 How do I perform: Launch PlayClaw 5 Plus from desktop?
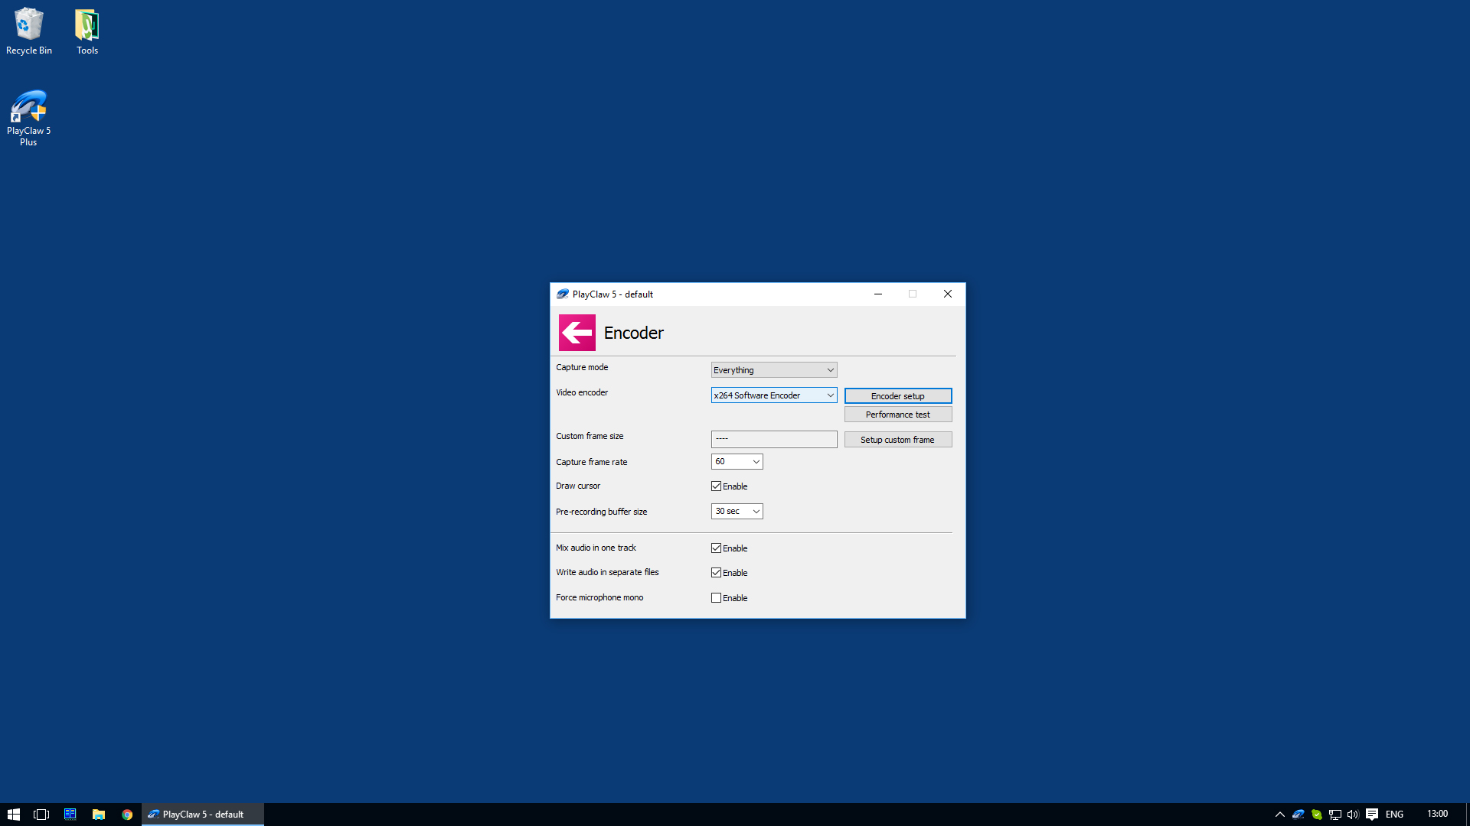click(x=28, y=107)
